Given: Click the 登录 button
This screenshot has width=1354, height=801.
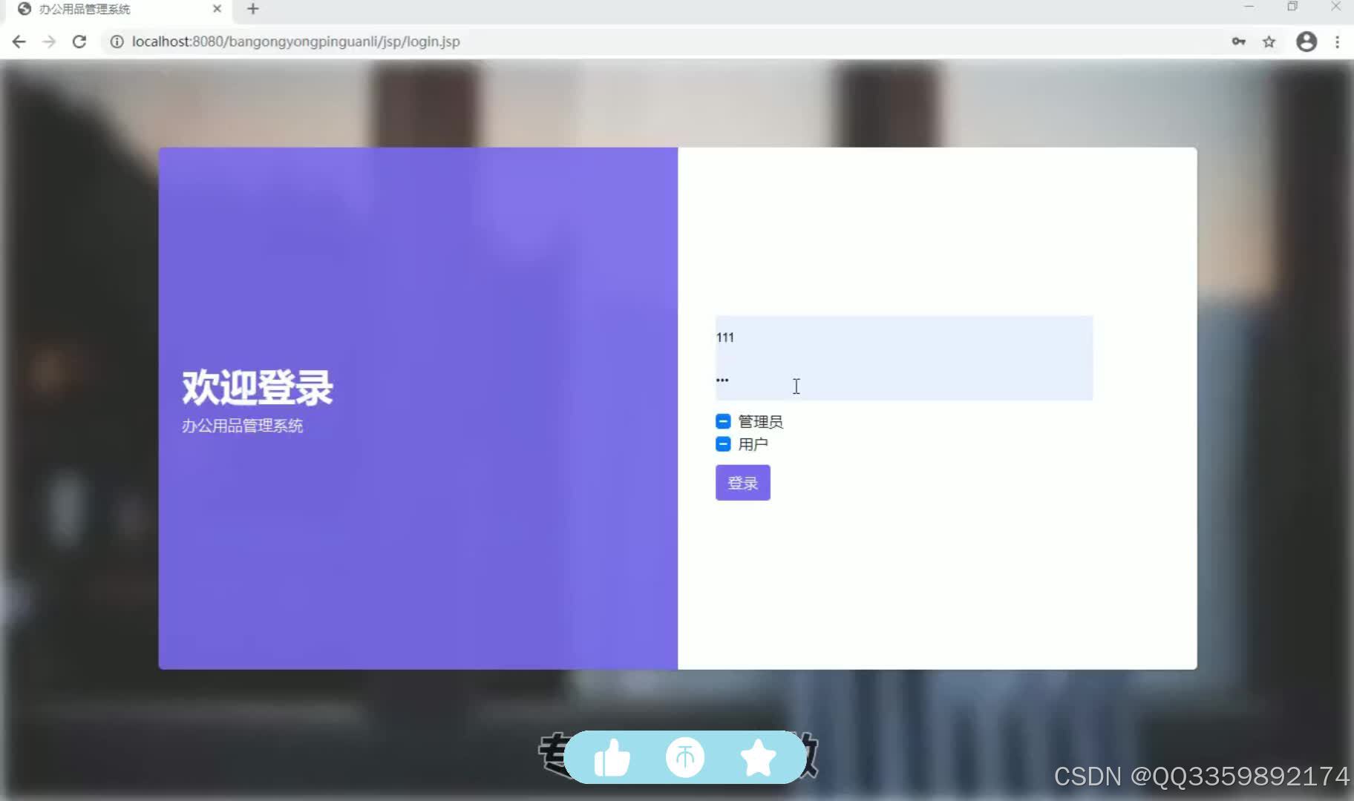Looking at the screenshot, I should (743, 483).
